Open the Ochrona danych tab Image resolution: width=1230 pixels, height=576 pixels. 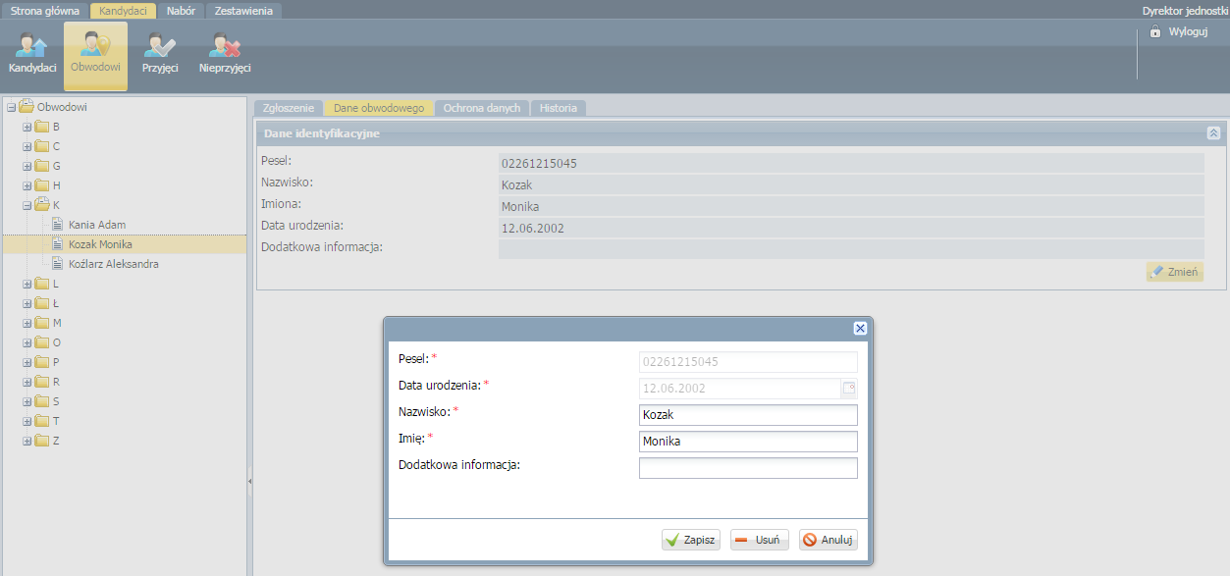[482, 108]
